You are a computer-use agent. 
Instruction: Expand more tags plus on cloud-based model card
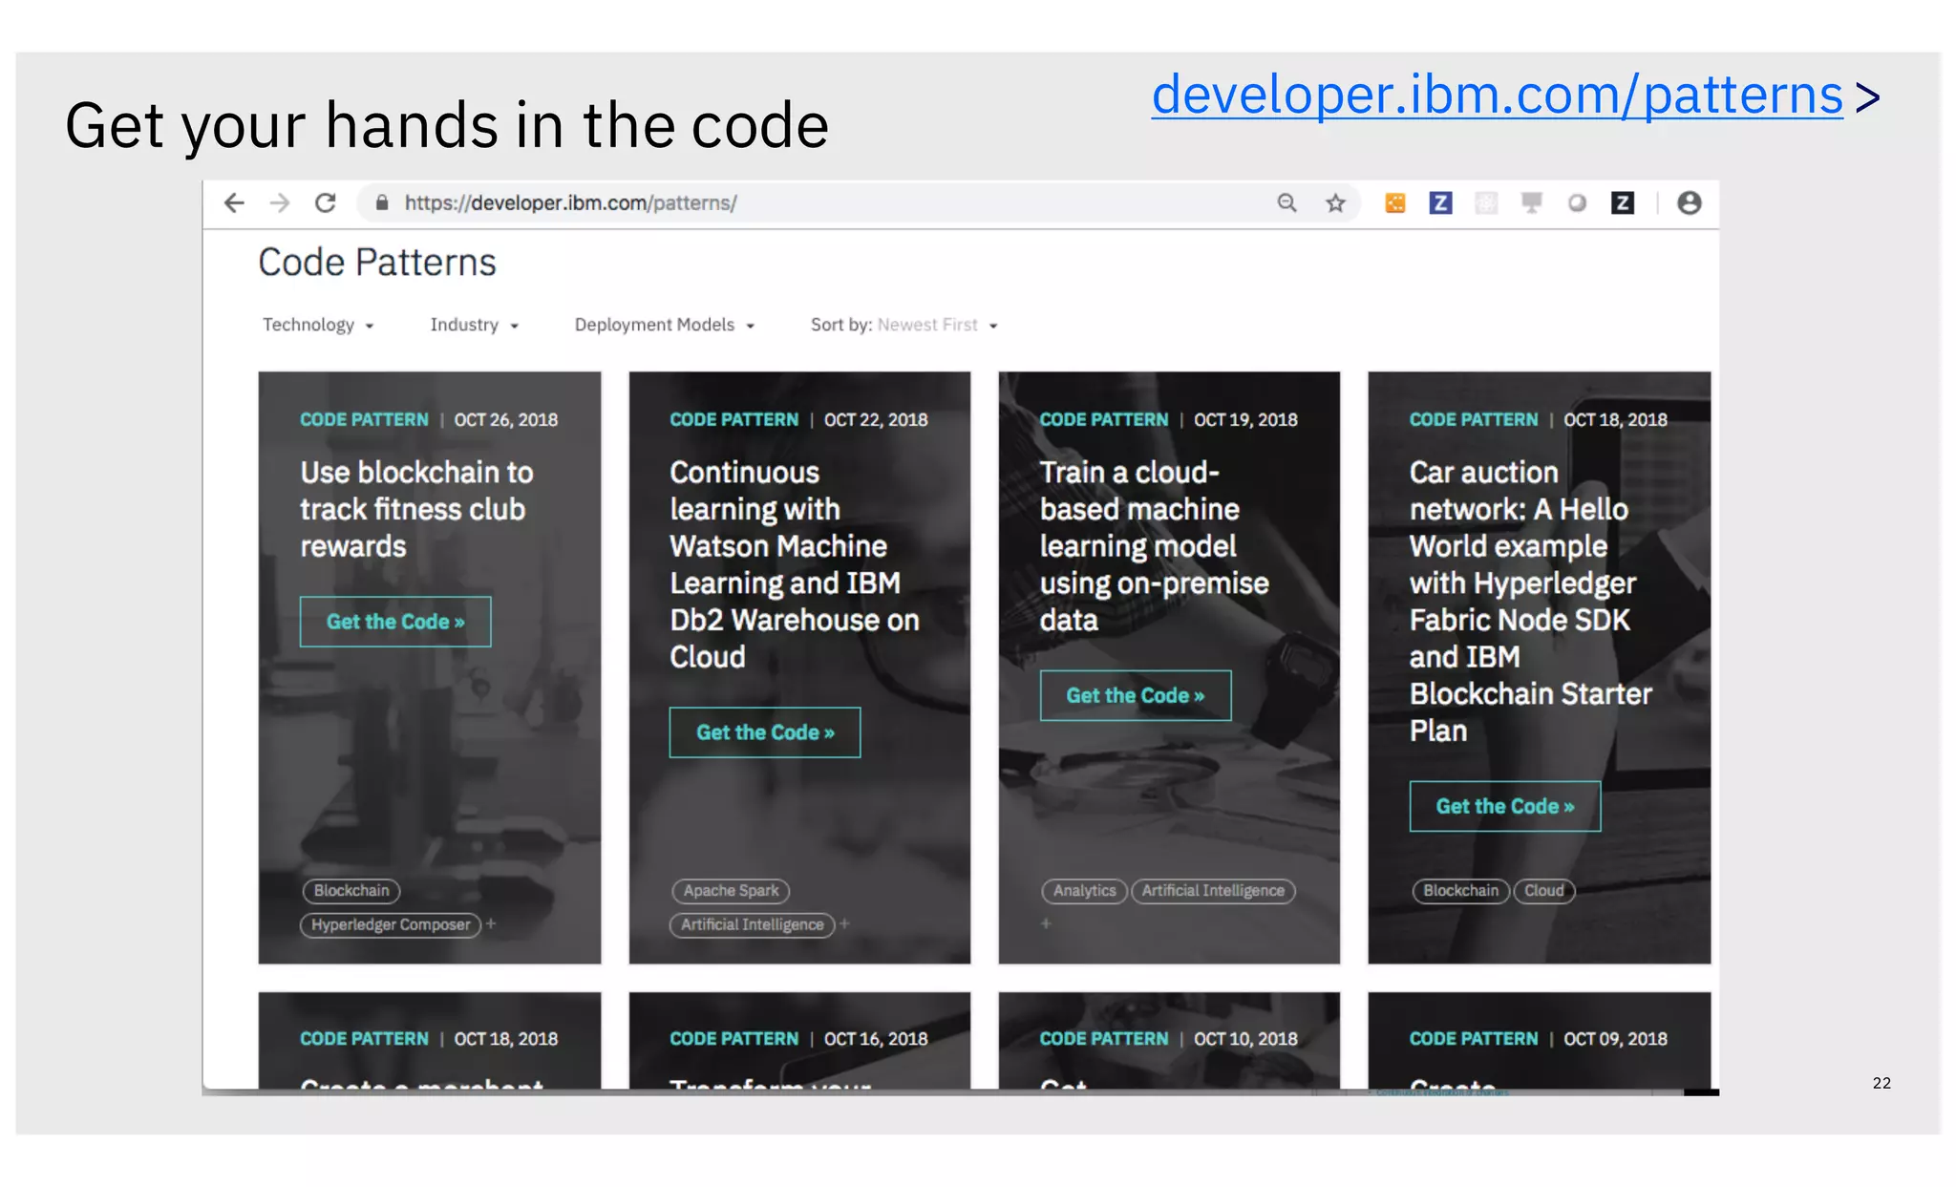[1046, 923]
